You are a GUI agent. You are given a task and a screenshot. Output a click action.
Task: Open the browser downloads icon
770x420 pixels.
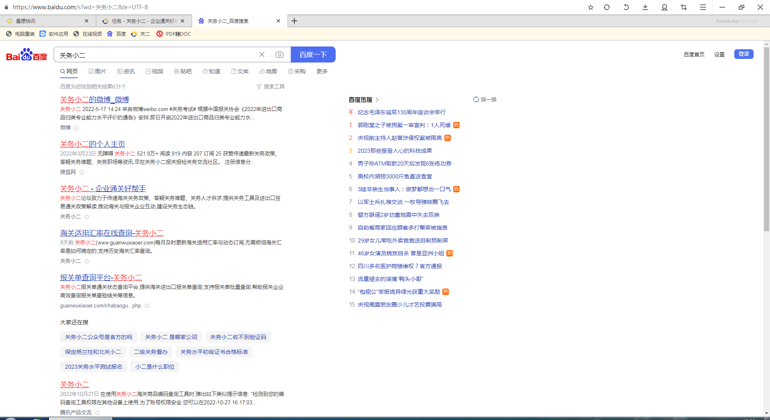(645, 7)
